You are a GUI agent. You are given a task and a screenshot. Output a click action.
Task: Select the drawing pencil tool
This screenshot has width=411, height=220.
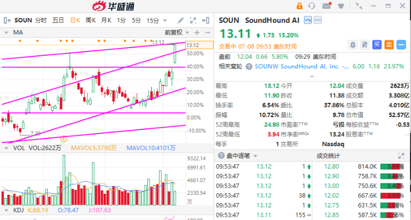click(x=181, y=20)
